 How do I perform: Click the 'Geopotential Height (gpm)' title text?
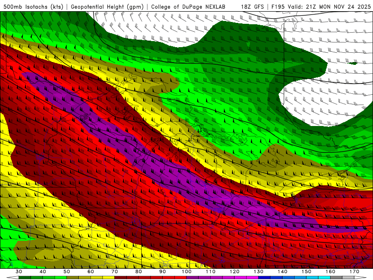pos(107,7)
